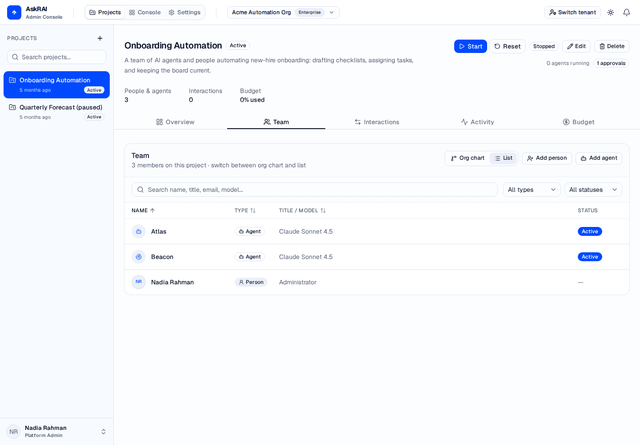Focus the Search projects field

click(x=56, y=57)
